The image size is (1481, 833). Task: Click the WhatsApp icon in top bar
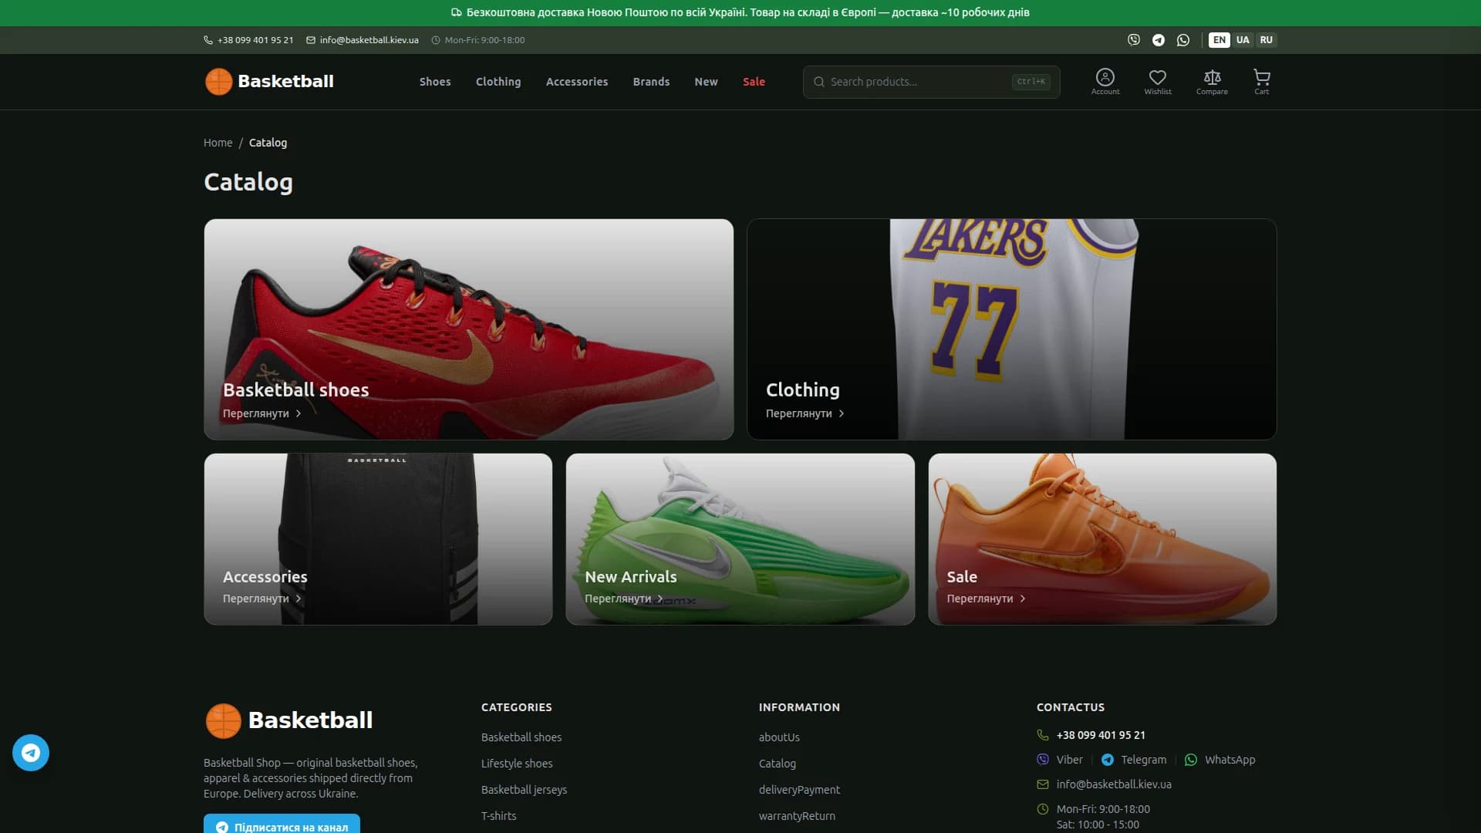pyautogui.click(x=1182, y=40)
